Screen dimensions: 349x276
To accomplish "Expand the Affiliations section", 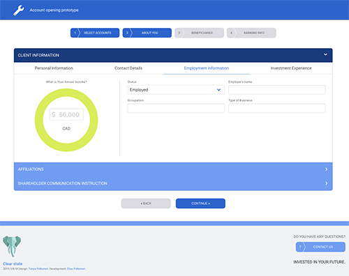I will click(173, 169).
